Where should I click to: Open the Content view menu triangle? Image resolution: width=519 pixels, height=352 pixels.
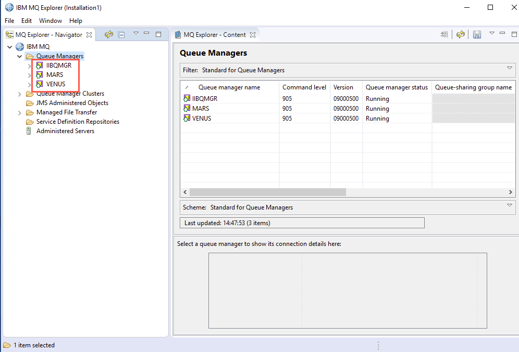(x=492, y=33)
